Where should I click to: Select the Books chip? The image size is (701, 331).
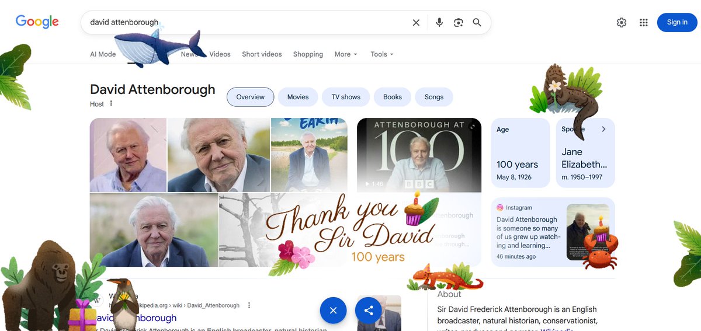click(x=393, y=97)
